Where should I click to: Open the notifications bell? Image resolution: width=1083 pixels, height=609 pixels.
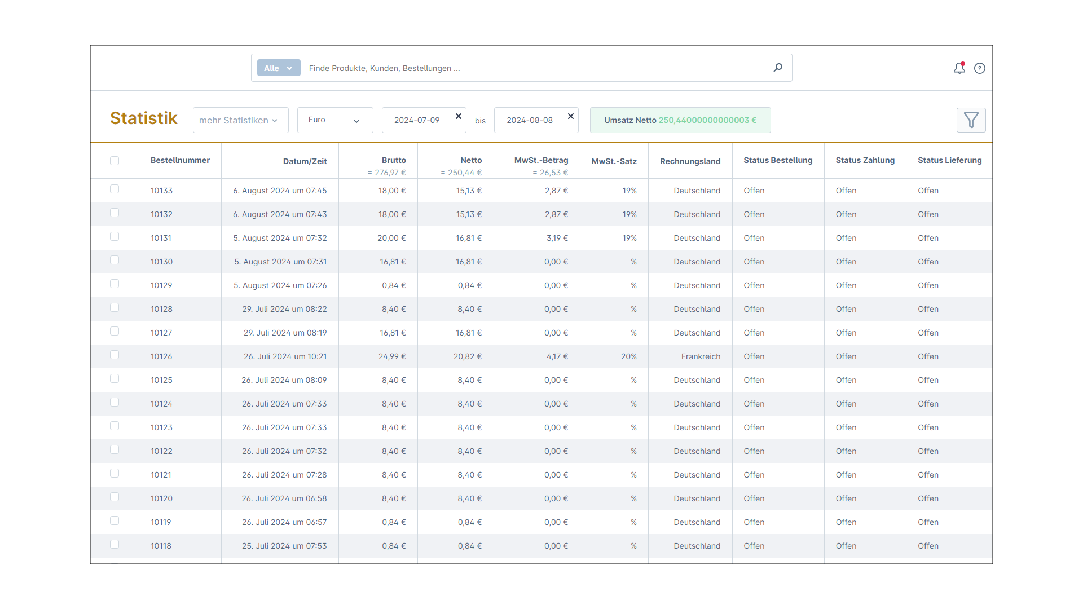pos(959,68)
